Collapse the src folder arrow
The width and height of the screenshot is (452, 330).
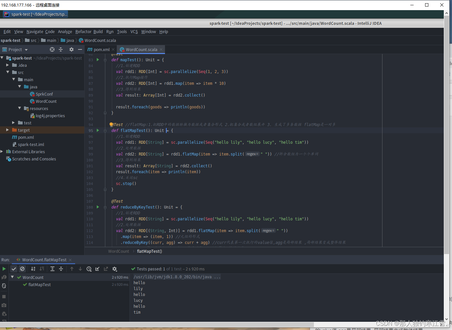click(x=8, y=72)
